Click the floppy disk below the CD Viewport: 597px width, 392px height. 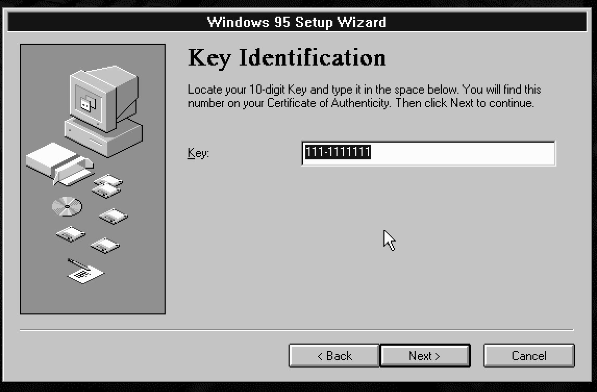(71, 234)
